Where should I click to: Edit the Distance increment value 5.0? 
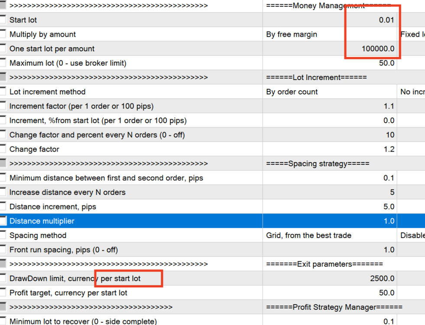[330, 207]
